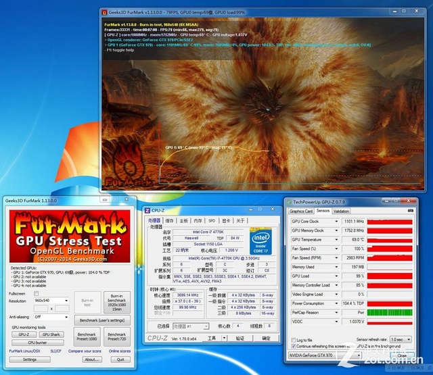Switch to 主板 tab in CPU-Z
Screen dimensions: 433x375
pyautogui.click(x=183, y=221)
